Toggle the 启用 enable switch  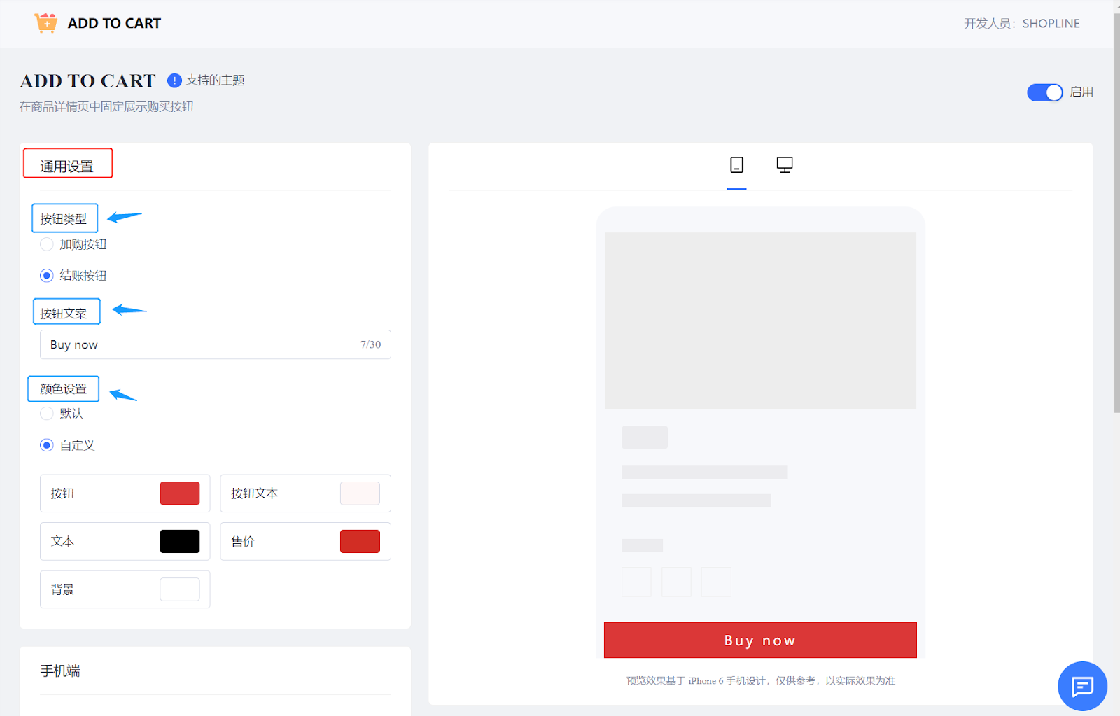tap(1044, 92)
